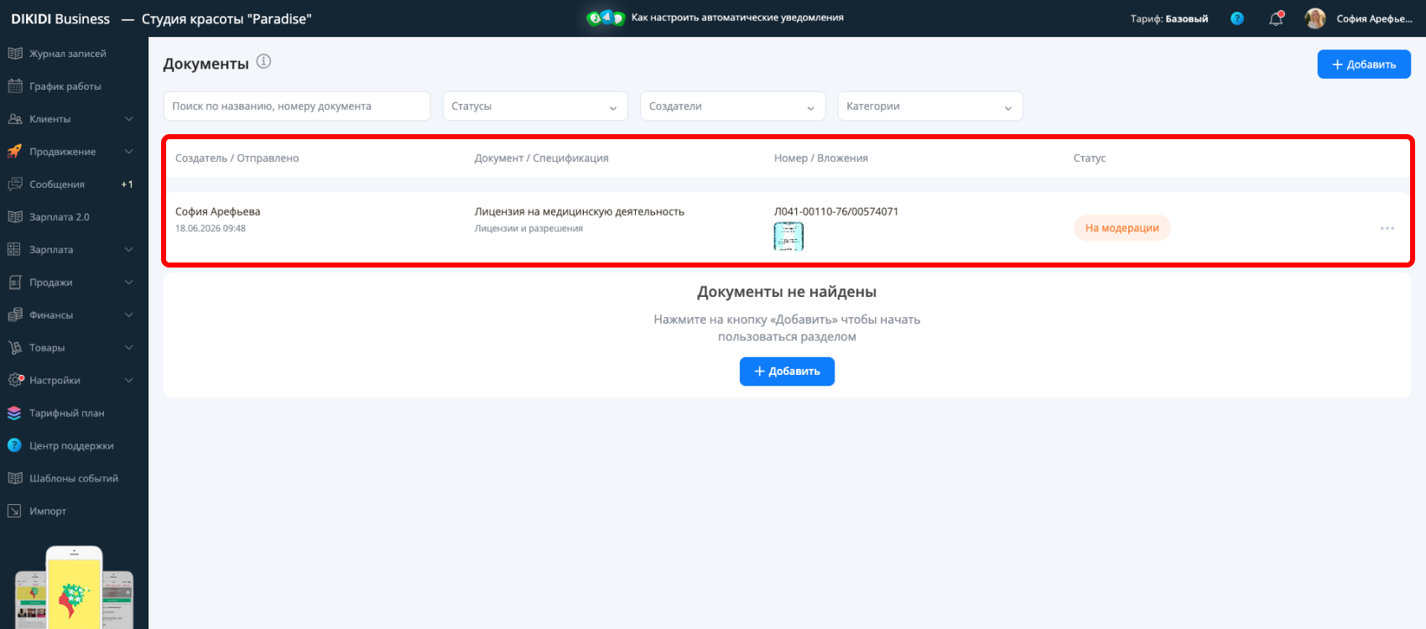Viewport: 1426px width, 629px height.
Task: Click Лицензия на медицинскую деятельность document name
Action: coord(580,212)
